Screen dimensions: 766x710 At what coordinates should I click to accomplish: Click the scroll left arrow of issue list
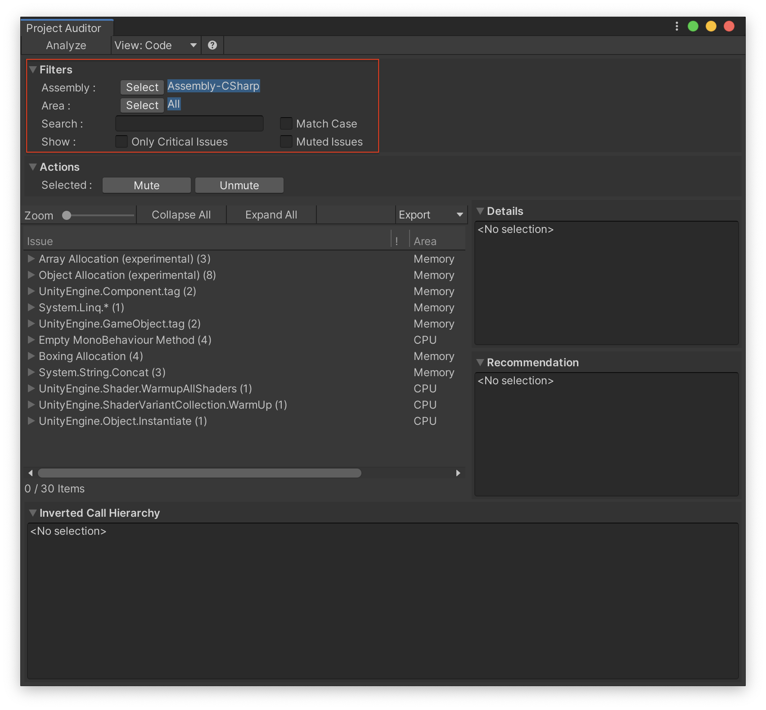(x=31, y=473)
